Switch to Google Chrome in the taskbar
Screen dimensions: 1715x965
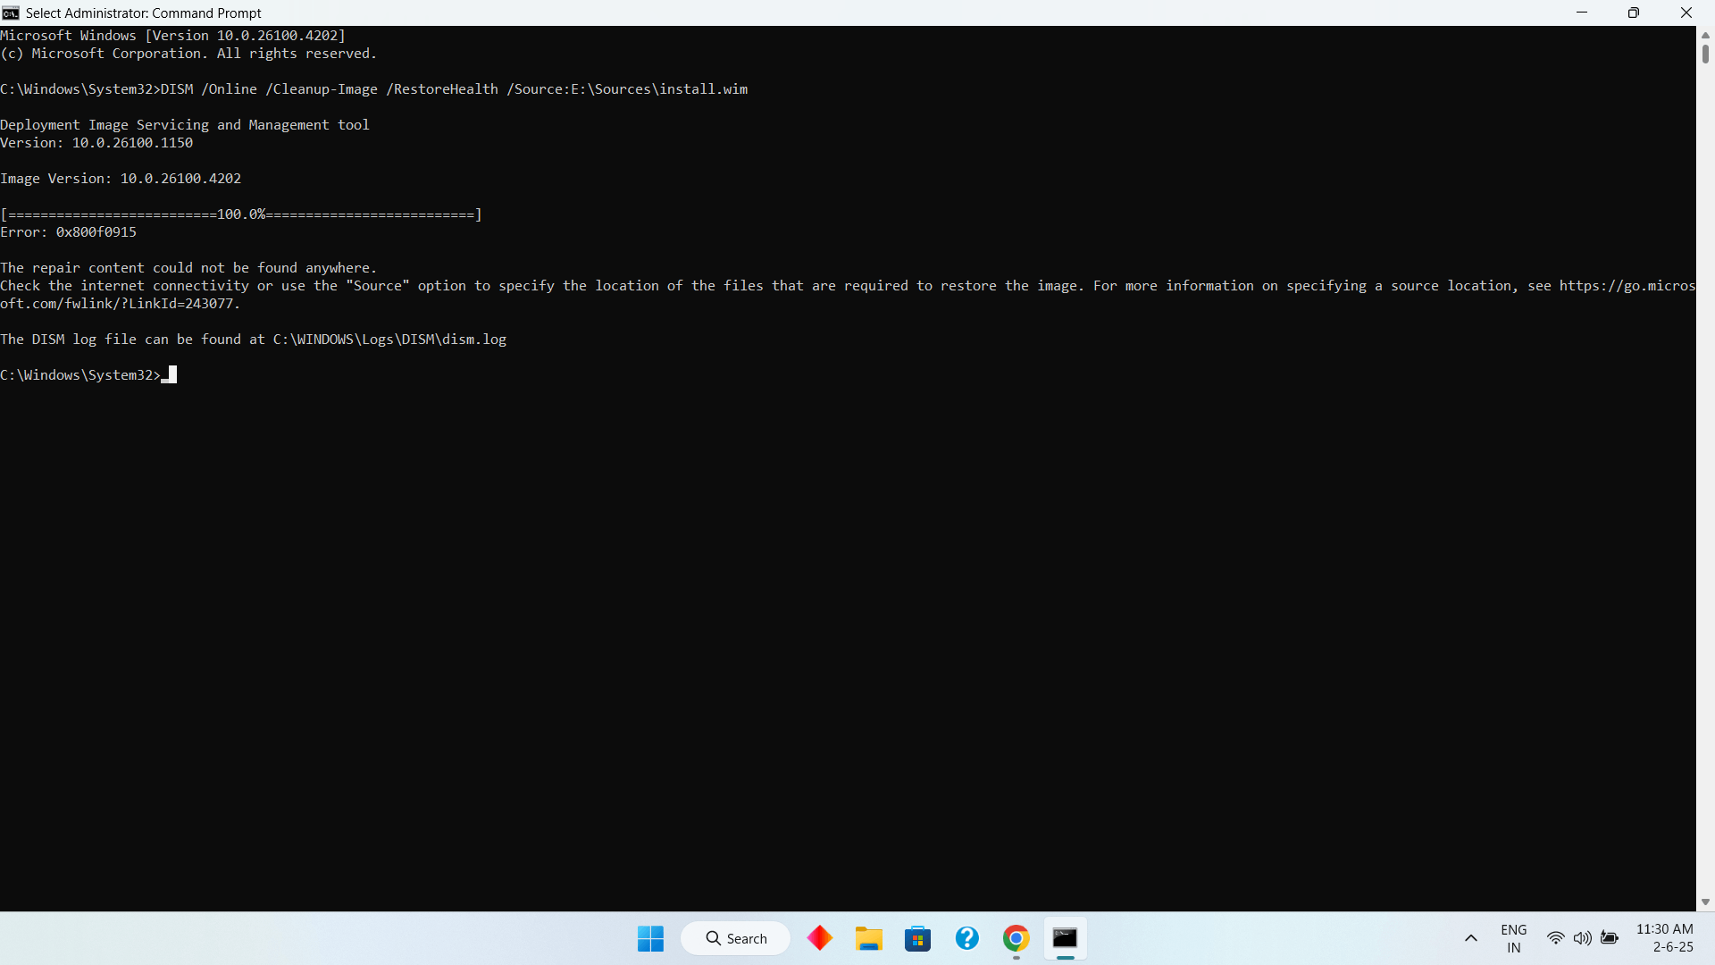(1016, 938)
